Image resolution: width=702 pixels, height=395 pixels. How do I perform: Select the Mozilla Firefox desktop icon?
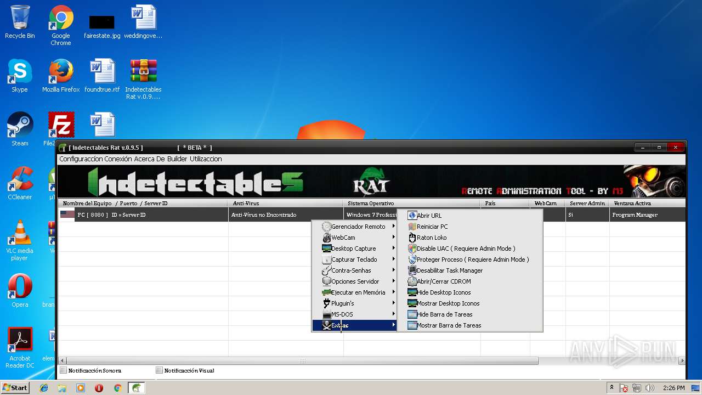(61, 76)
